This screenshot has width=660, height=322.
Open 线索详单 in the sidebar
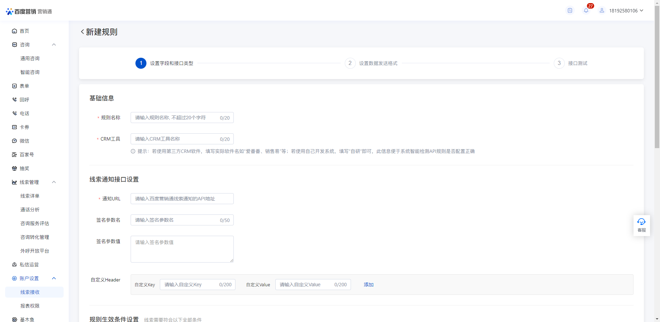point(30,196)
